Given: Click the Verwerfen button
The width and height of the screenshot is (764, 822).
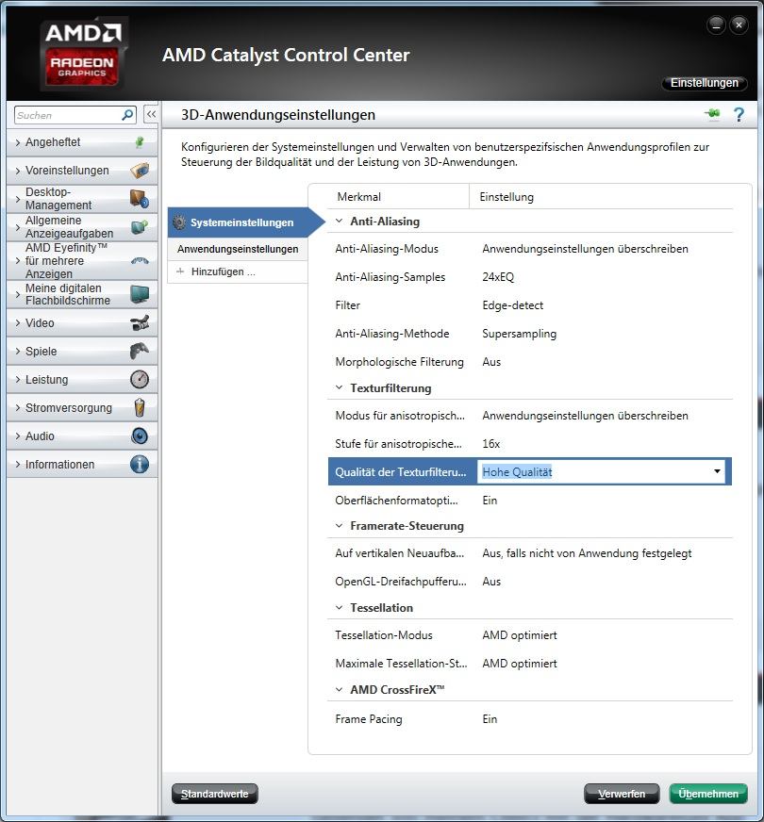Looking at the screenshot, I should coord(622,794).
